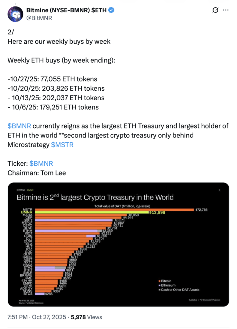The height and width of the screenshot is (329, 237).
Task: Click the blue verified badge
Action: pos(111,11)
